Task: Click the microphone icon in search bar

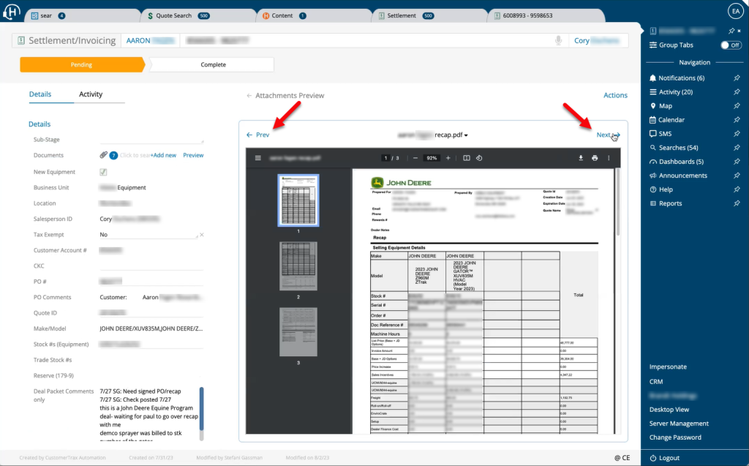Action: tap(558, 41)
